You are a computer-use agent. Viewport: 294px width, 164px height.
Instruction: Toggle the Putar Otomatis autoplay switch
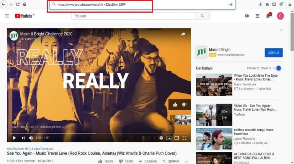point(278,68)
